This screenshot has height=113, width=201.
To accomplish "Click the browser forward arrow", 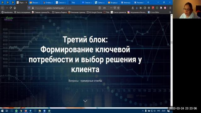I will pyautogui.click(x=7, y=8).
